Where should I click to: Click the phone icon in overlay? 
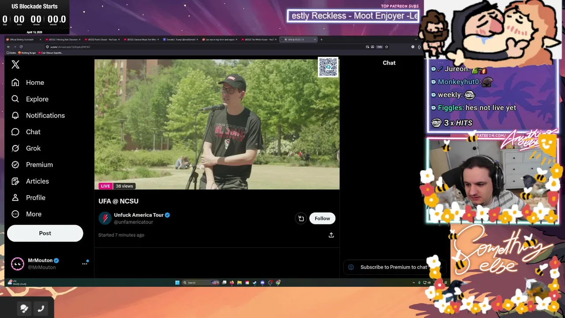[x=41, y=309]
